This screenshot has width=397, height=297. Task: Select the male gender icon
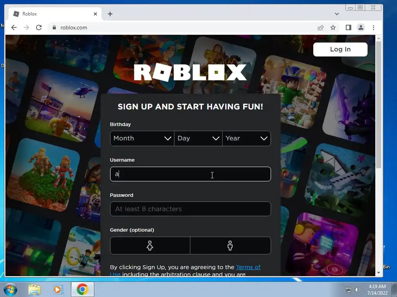(x=230, y=246)
